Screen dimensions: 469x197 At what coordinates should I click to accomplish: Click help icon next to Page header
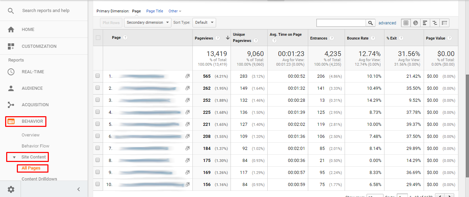(125, 37)
